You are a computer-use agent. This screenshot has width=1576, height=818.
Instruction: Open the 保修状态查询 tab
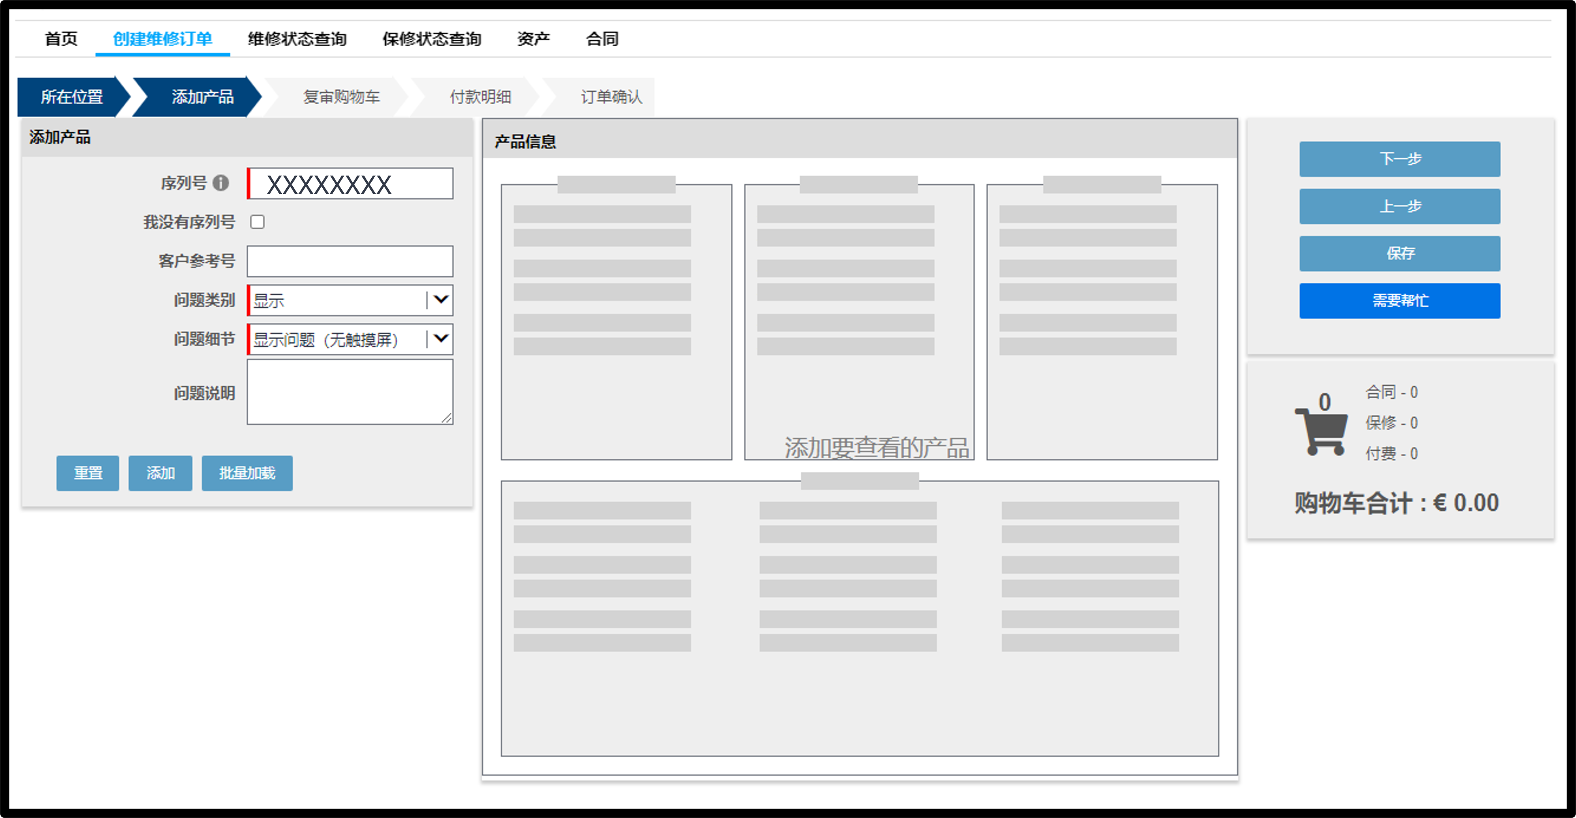[432, 39]
